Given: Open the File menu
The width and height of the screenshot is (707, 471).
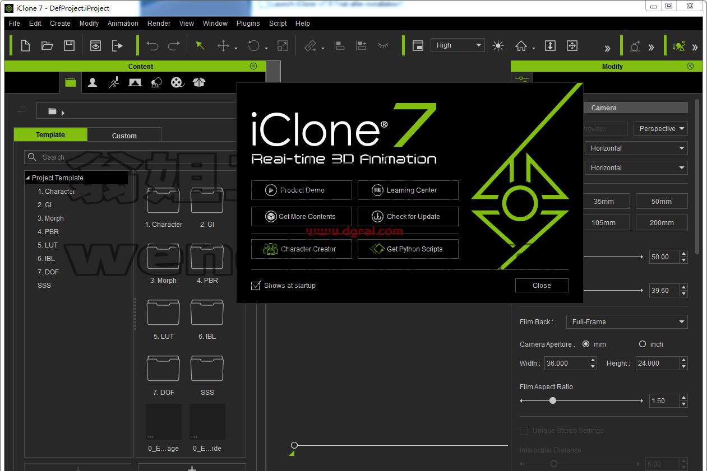Looking at the screenshot, I should [x=15, y=24].
